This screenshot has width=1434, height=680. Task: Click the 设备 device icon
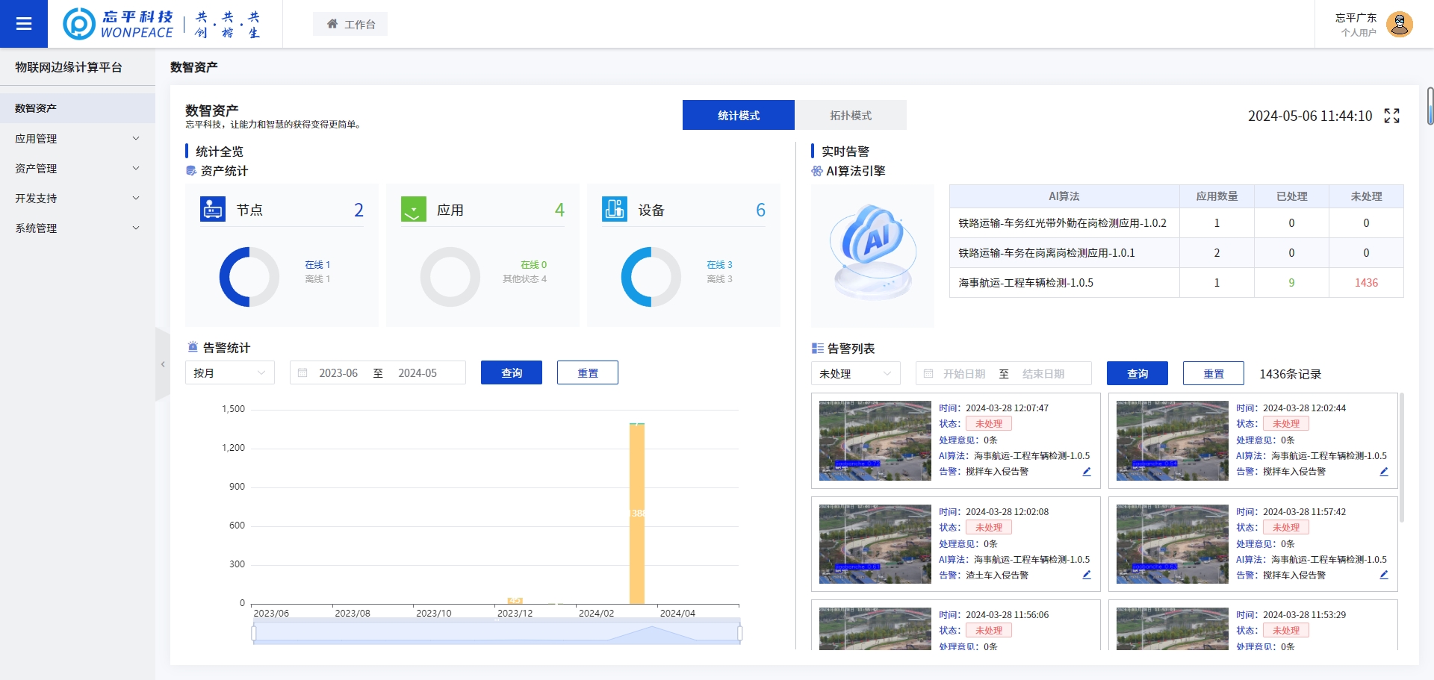[615, 209]
